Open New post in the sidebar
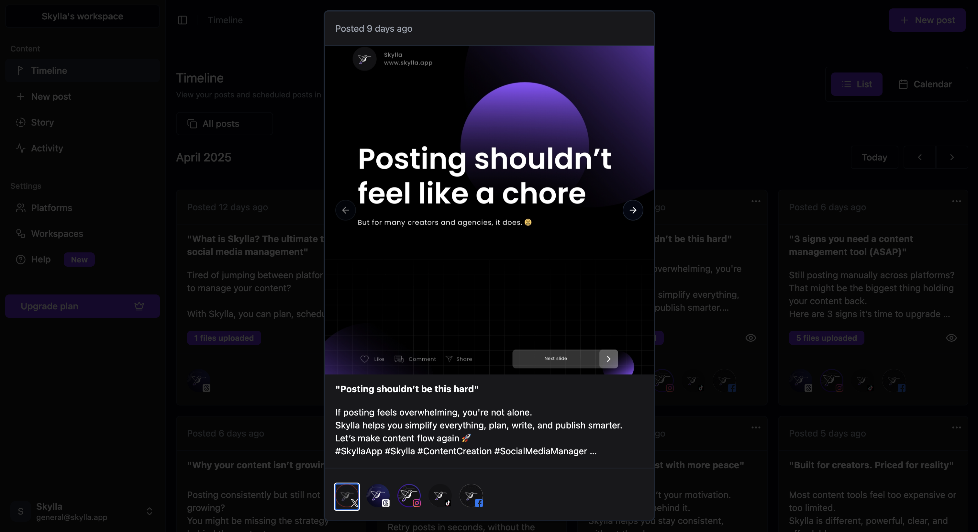978x532 pixels. point(83,96)
